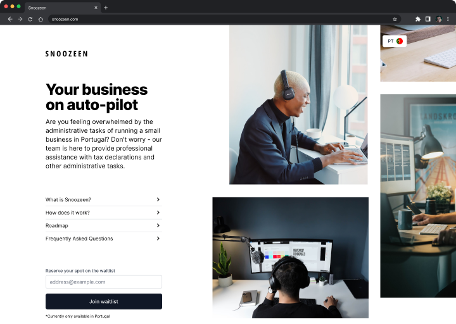456x324 pixels.
Task: Click the SNOOZEEN logo
Action: pos(66,54)
